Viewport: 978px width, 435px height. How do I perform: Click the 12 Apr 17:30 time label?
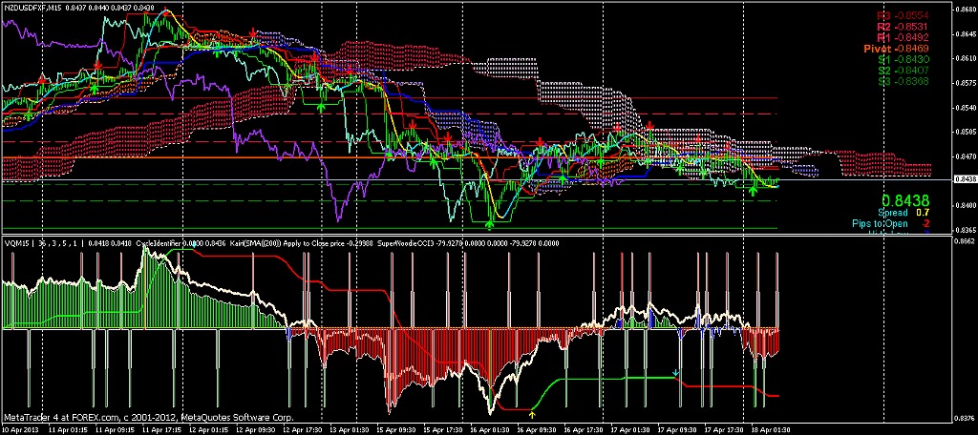(x=301, y=430)
